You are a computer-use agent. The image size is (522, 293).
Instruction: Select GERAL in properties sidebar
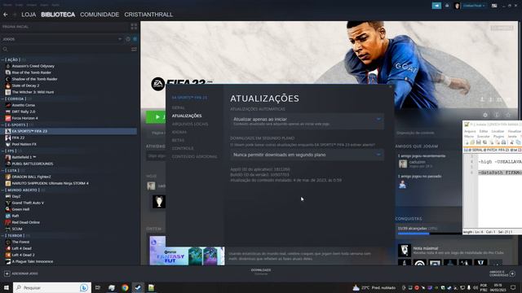[x=179, y=107]
